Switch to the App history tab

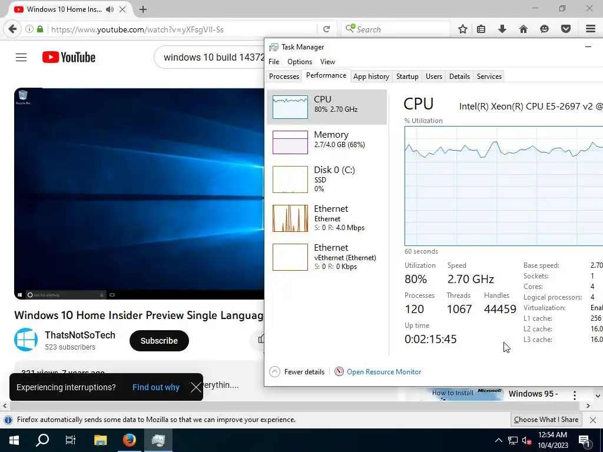(x=371, y=76)
